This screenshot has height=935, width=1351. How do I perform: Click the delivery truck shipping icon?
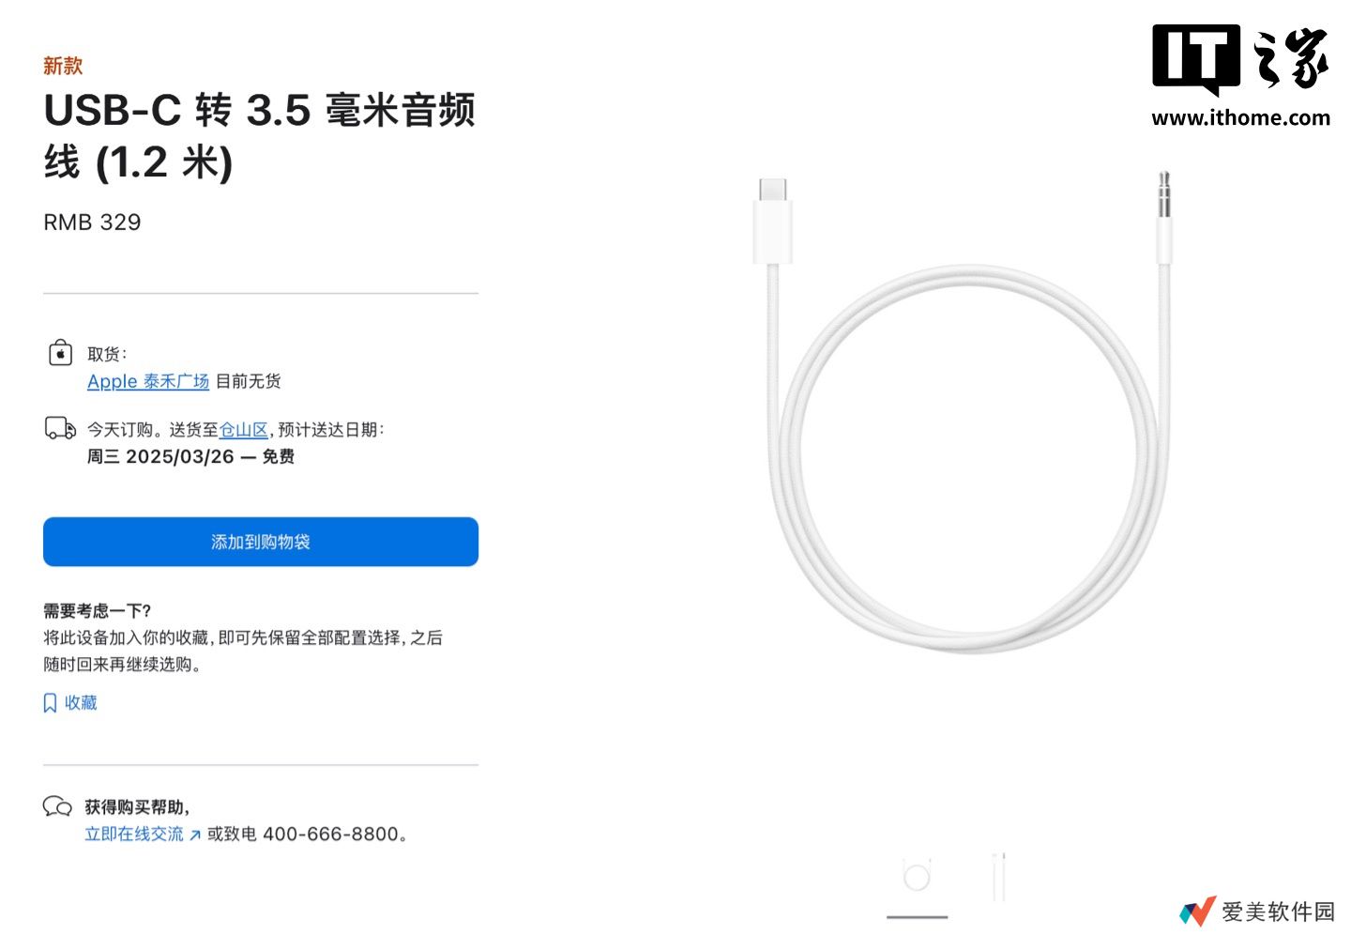coord(59,429)
